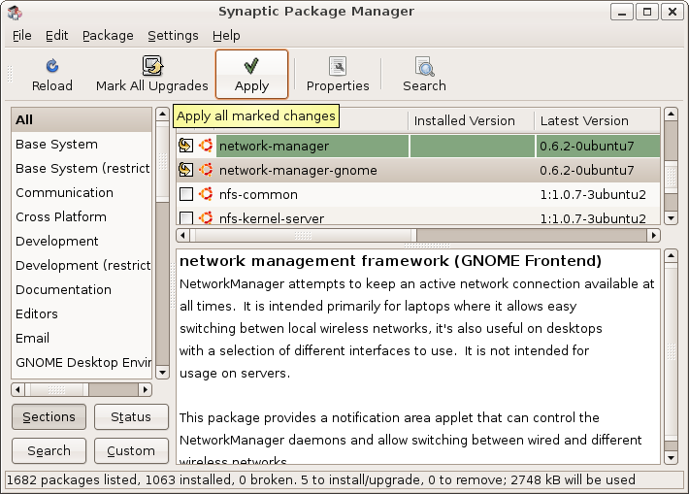
Task: Click status bar packages listed summary
Action: pyautogui.click(x=321, y=479)
